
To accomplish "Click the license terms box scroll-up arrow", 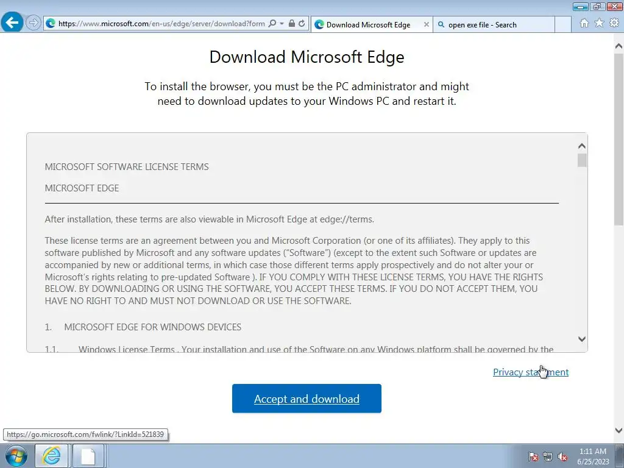I will point(582,146).
